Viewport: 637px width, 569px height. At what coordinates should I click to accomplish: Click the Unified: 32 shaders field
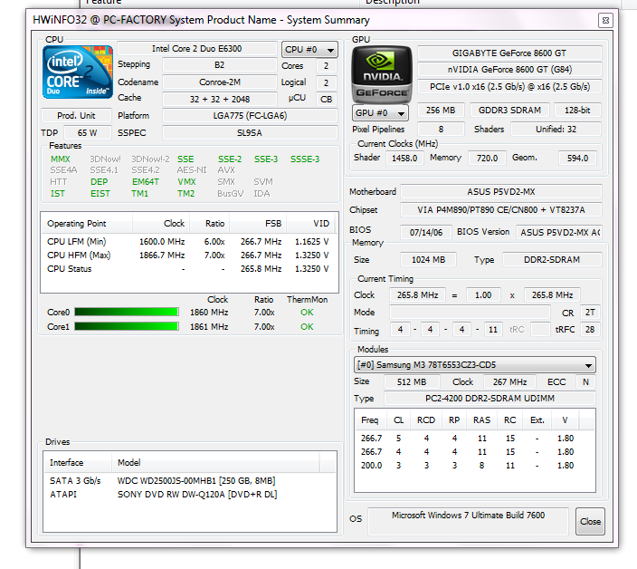556,130
